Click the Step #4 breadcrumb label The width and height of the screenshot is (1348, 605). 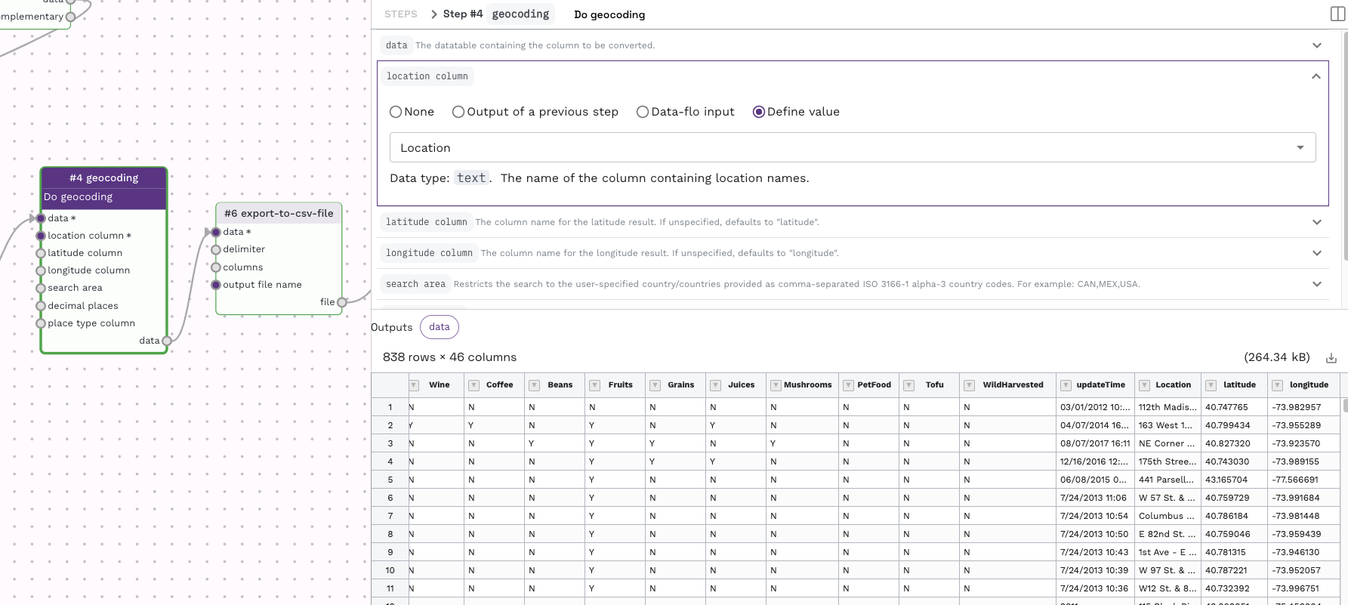tap(462, 14)
